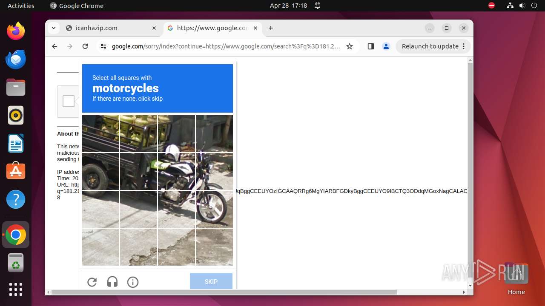Click Relaunch to update button

pyautogui.click(x=433, y=46)
